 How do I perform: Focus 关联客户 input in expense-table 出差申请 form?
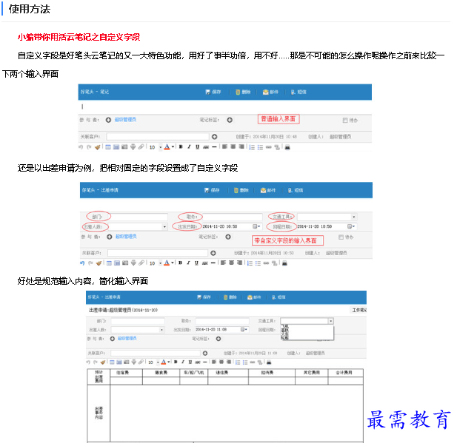(x=156, y=353)
